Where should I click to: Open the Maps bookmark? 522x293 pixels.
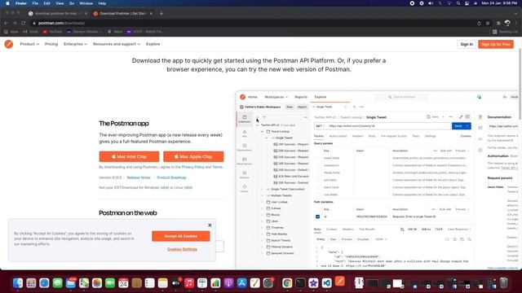[115, 32]
